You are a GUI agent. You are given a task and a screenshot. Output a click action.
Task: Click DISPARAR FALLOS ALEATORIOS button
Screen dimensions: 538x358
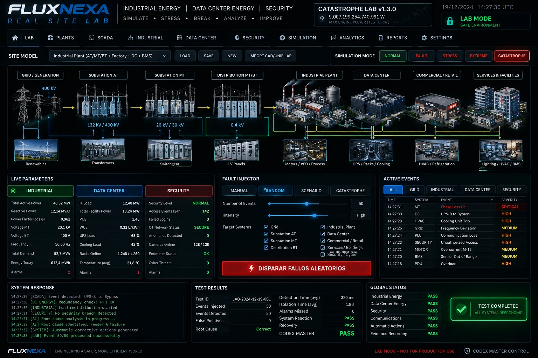click(x=297, y=268)
